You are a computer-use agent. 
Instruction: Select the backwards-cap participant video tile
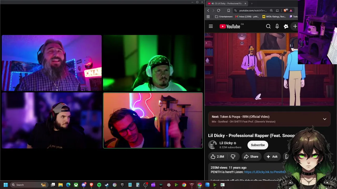click(52, 120)
